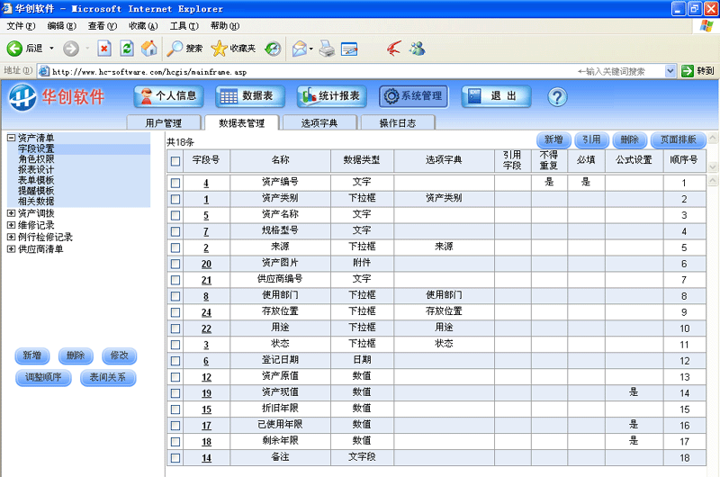Open field number 20 link
Image resolution: width=720 pixels, height=477 pixels.
coord(206,264)
